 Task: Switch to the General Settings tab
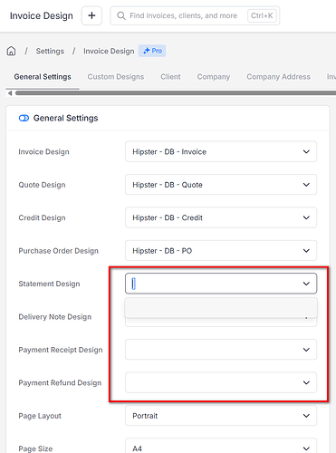click(43, 77)
